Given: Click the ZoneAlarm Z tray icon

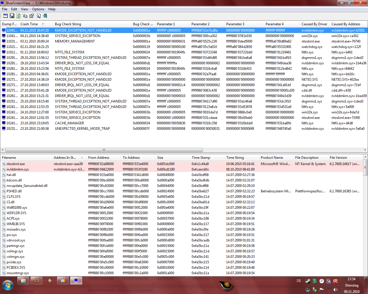Looking at the screenshot, I should pyautogui.click(x=328, y=281).
